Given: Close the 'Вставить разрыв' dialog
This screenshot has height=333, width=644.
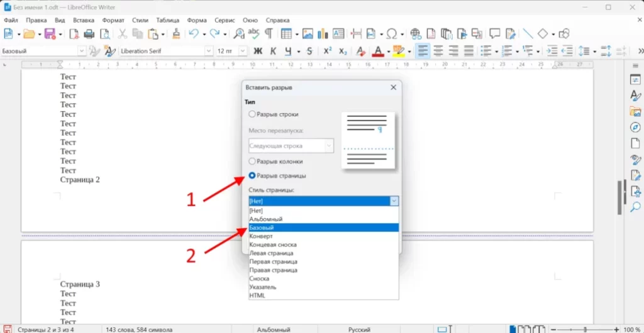Looking at the screenshot, I should coord(393,87).
